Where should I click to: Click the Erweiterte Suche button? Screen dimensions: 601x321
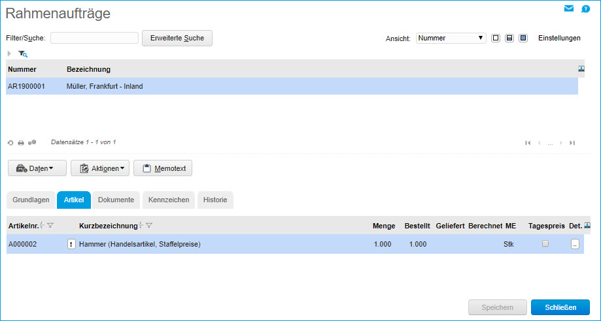tap(177, 38)
